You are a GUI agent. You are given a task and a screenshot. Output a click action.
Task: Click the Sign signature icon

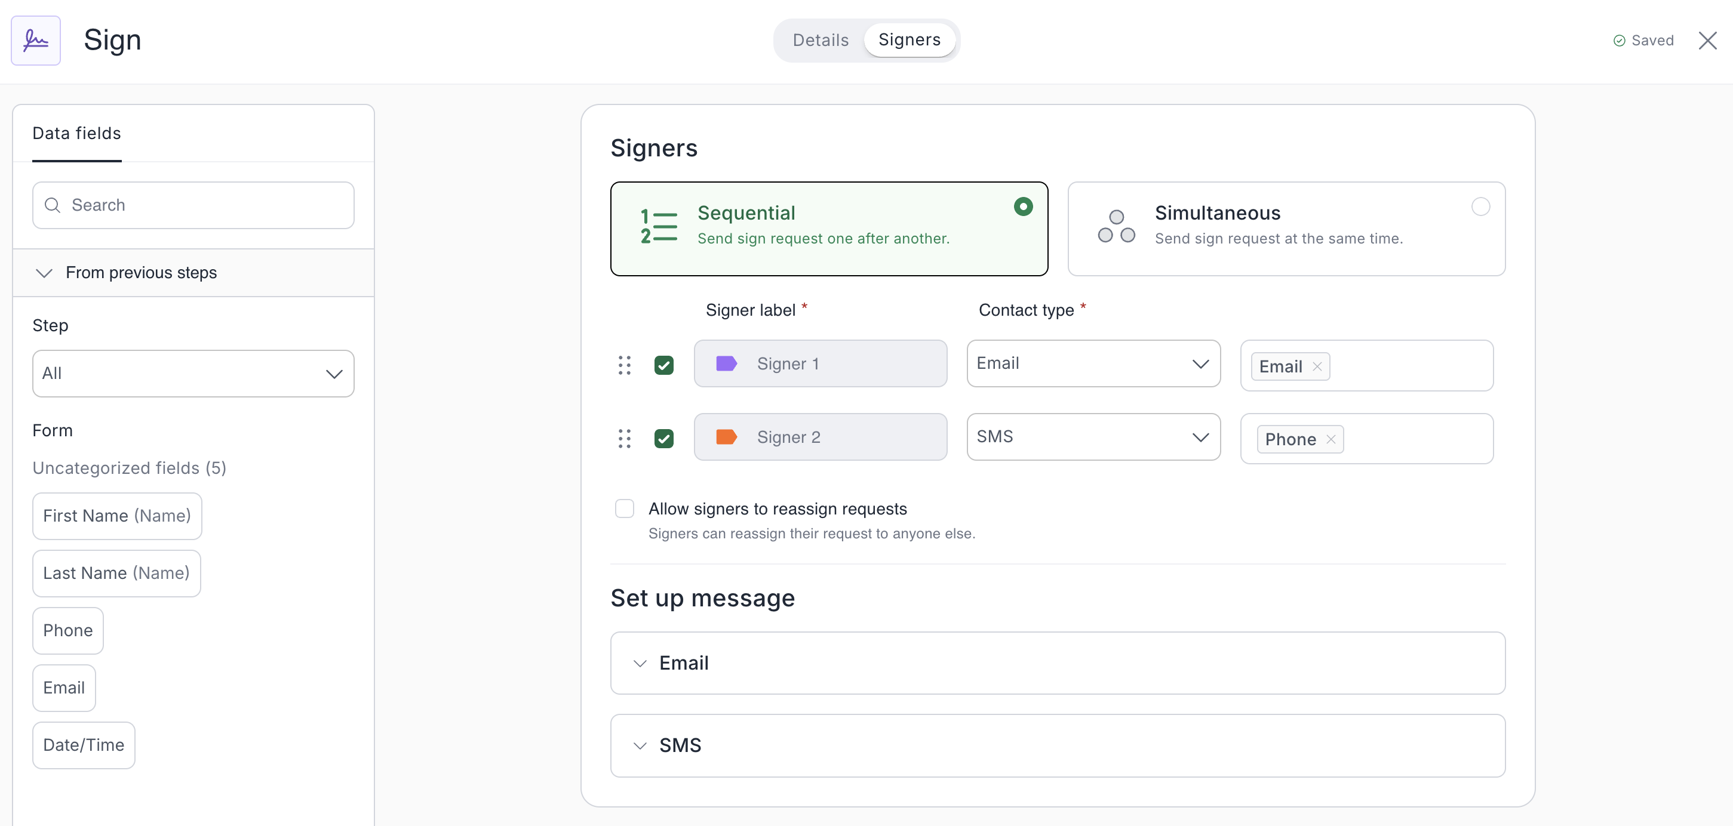click(x=36, y=41)
